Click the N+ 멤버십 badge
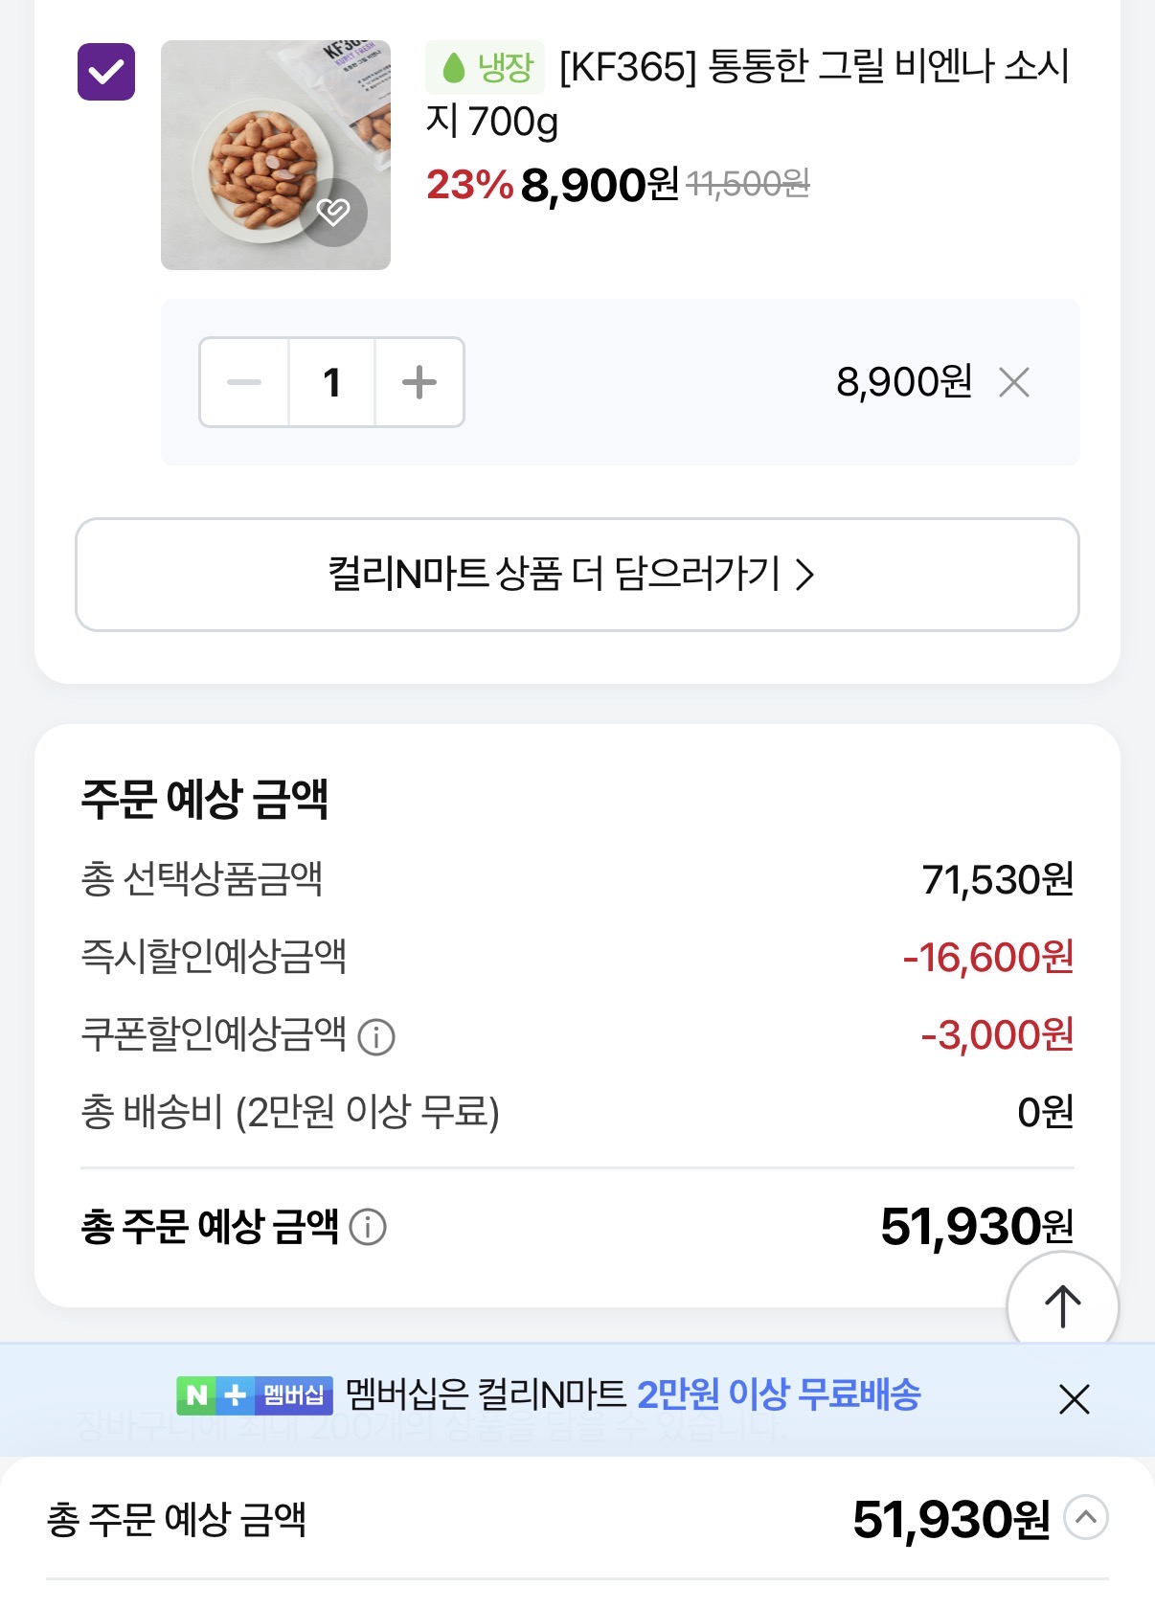The height and width of the screenshot is (1609, 1155). tap(255, 1395)
